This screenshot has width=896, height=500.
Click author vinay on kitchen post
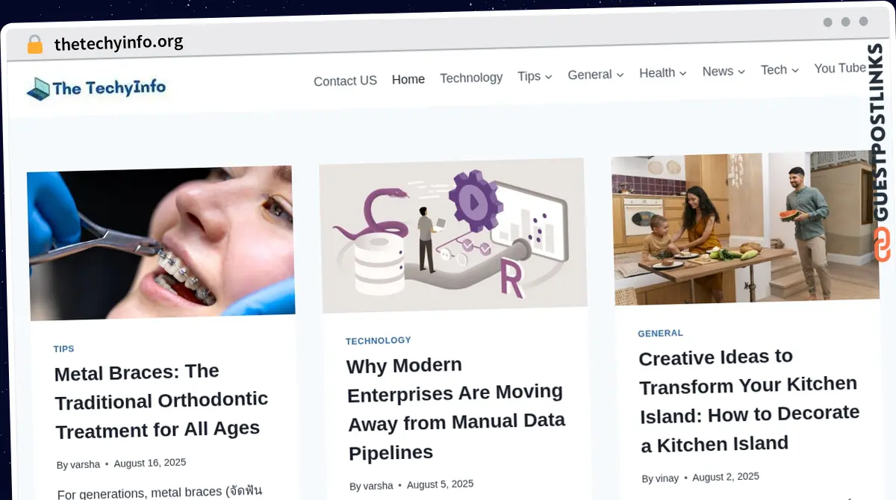tap(667, 478)
